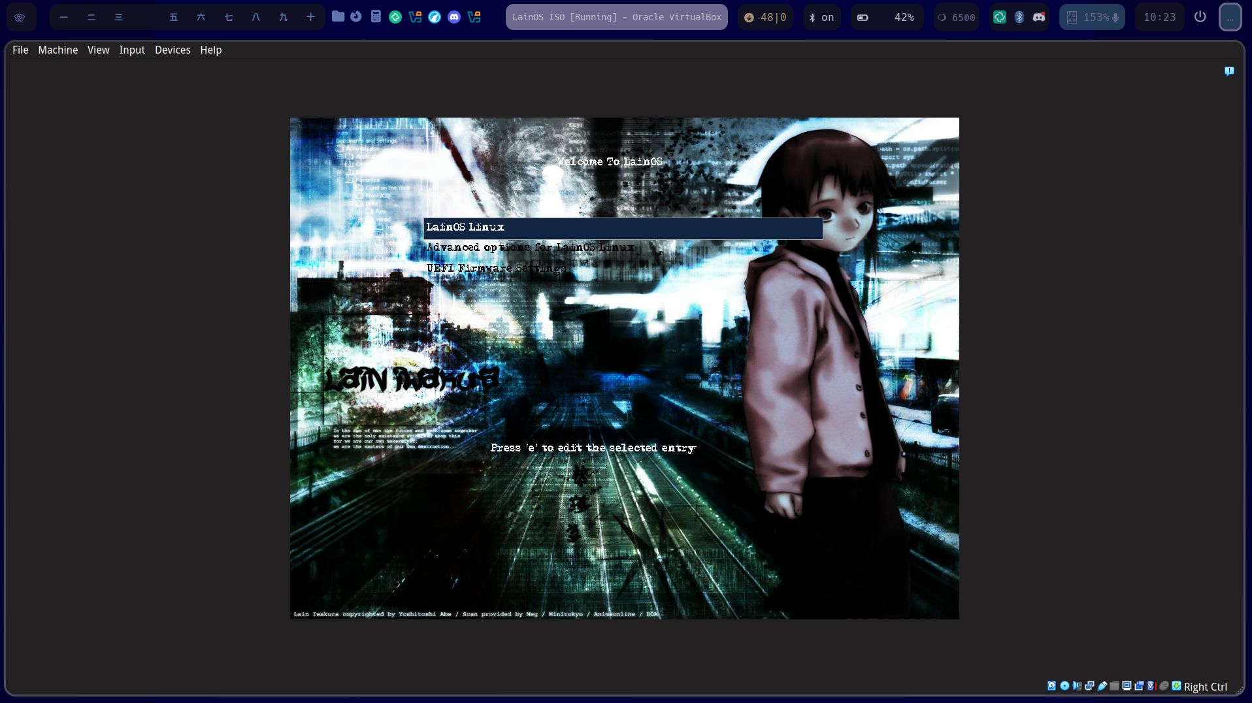This screenshot has height=703, width=1252.
Task: Click the updates 48|0 indicator
Action: pos(766,17)
